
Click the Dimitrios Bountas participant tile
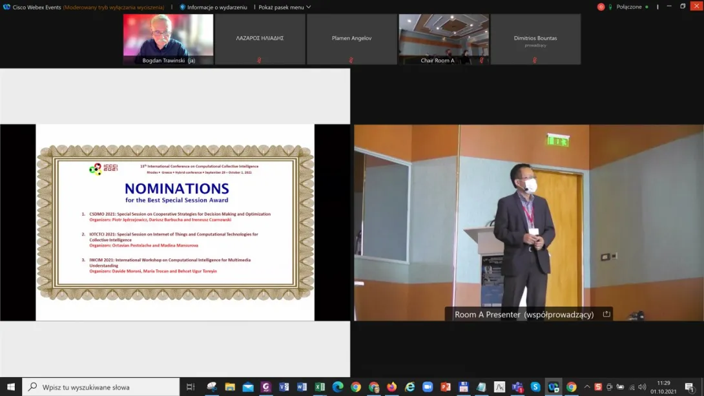pos(535,39)
